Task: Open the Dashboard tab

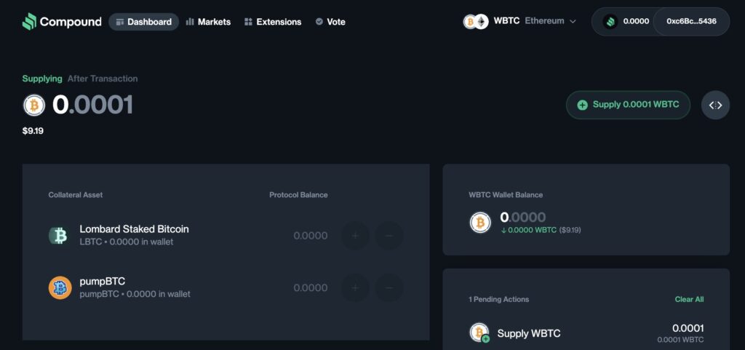Action: 143,22
